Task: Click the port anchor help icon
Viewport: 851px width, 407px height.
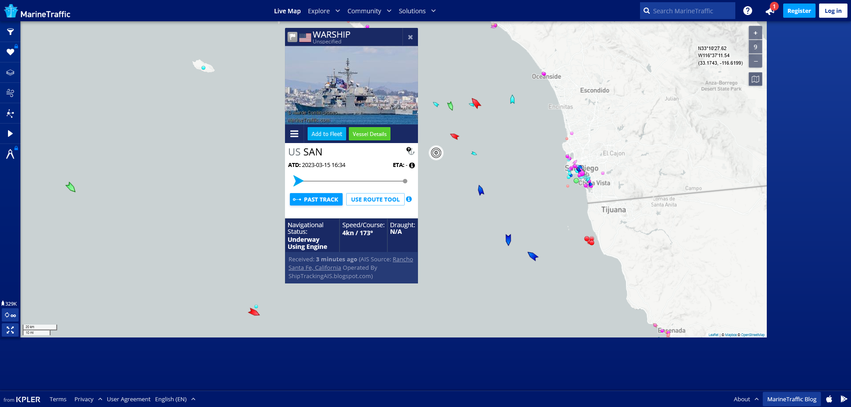Action: [410, 151]
